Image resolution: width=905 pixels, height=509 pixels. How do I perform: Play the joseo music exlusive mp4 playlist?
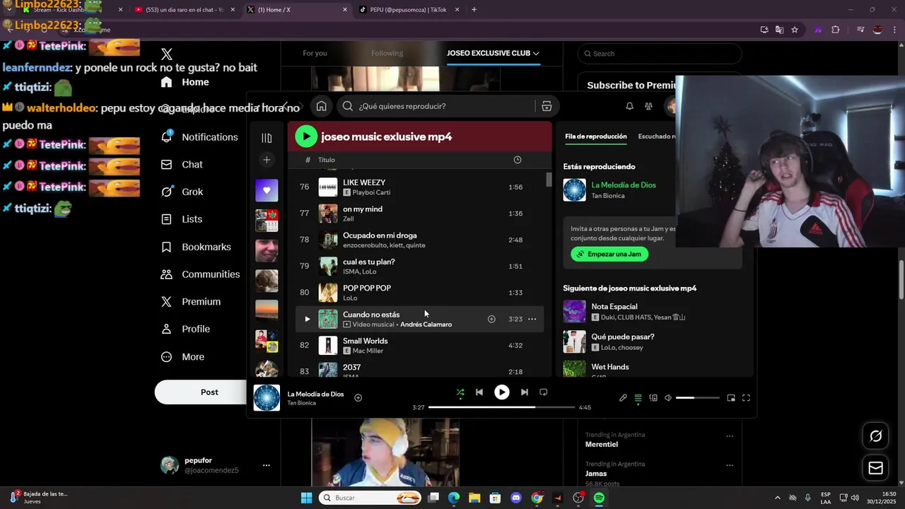point(306,136)
